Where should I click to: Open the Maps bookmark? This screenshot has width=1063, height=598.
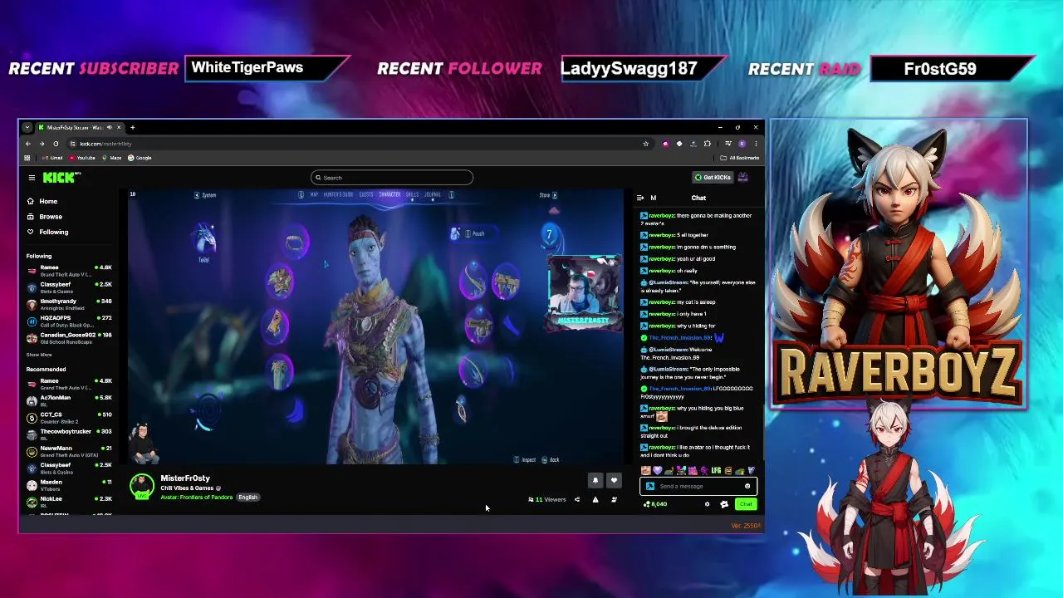[112, 158]
